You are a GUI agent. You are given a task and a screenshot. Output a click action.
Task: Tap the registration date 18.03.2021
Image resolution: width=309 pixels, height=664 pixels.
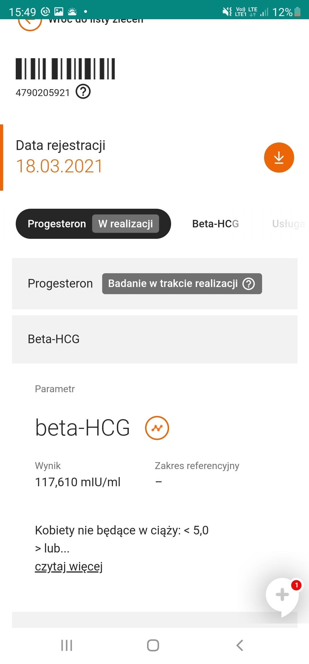[x=60, y=166]
